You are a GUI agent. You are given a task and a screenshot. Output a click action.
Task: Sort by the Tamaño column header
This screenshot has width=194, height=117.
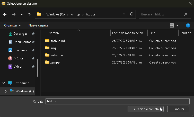[186, 33]
